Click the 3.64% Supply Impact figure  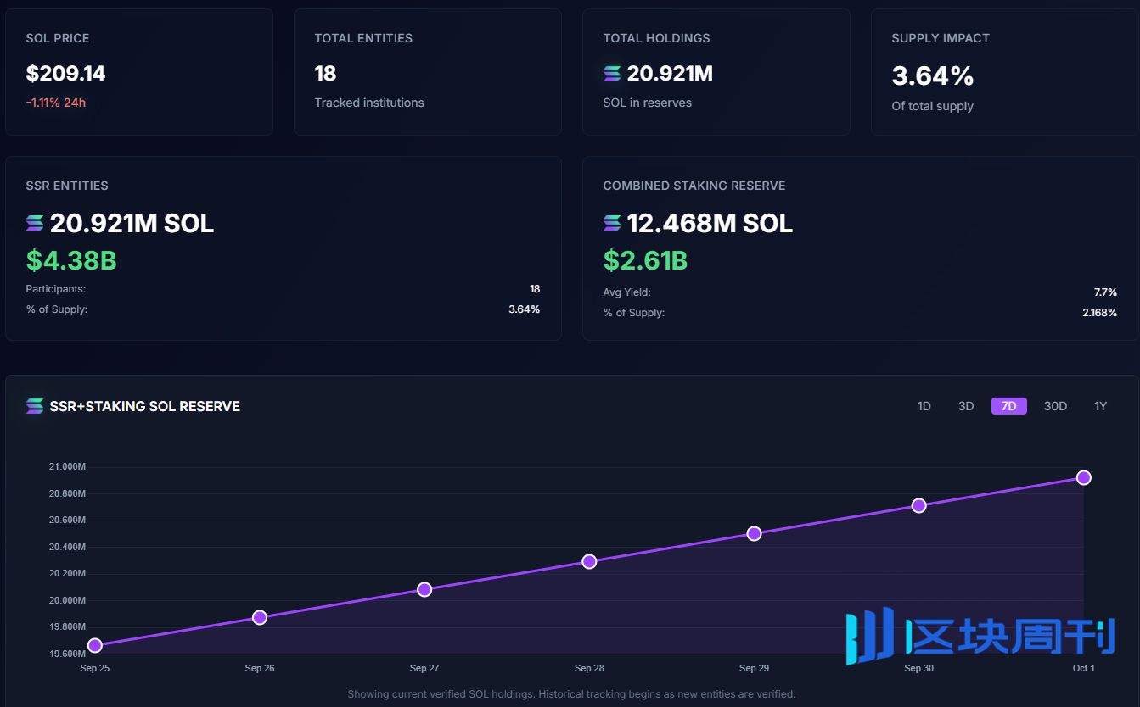pyautogui.click(x=932, y=76)
